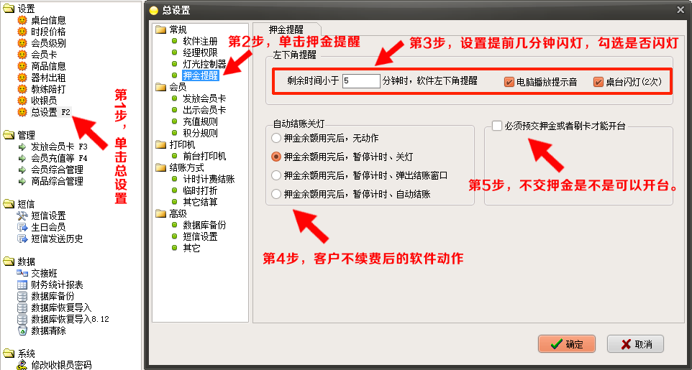Screen dimensions: 692x370
Task: Collapse the 系统 folder in left sidebar
Action: tap(9, 353)
